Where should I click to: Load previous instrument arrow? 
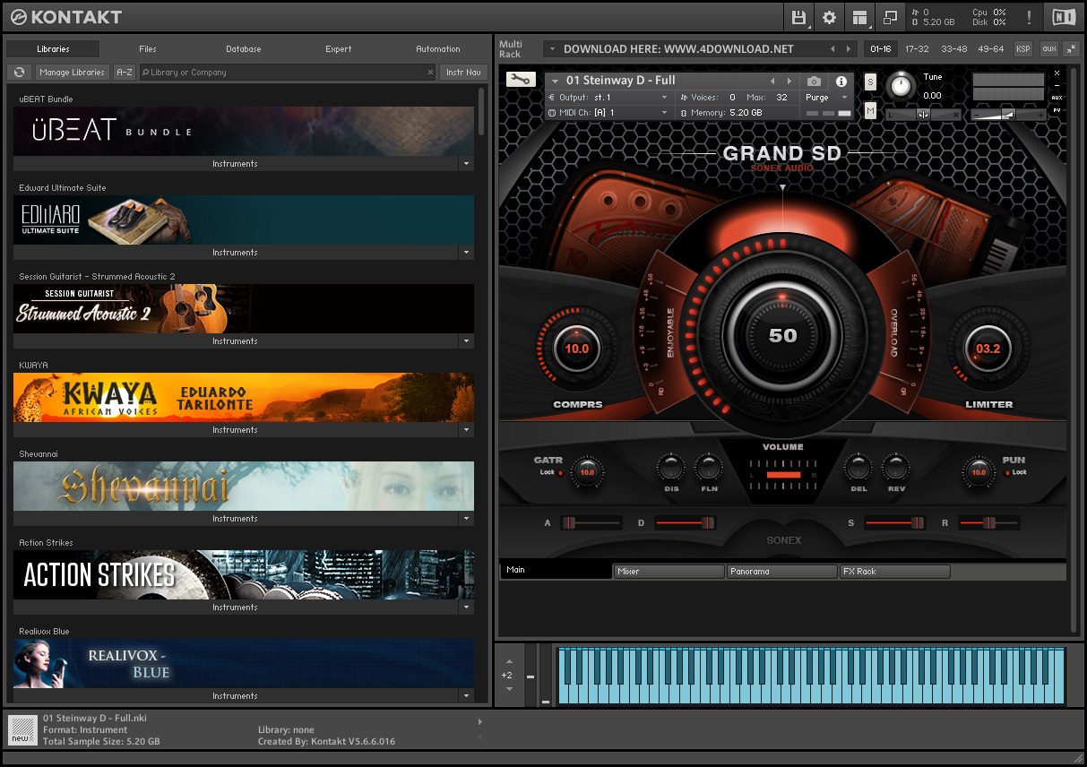(x=772, y=81)
